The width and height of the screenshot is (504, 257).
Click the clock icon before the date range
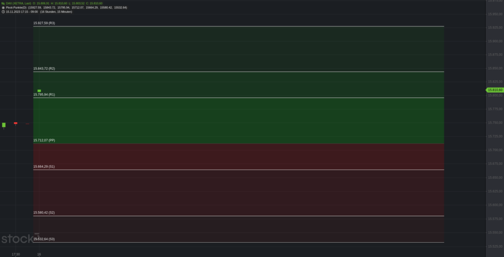click(3, 12)
